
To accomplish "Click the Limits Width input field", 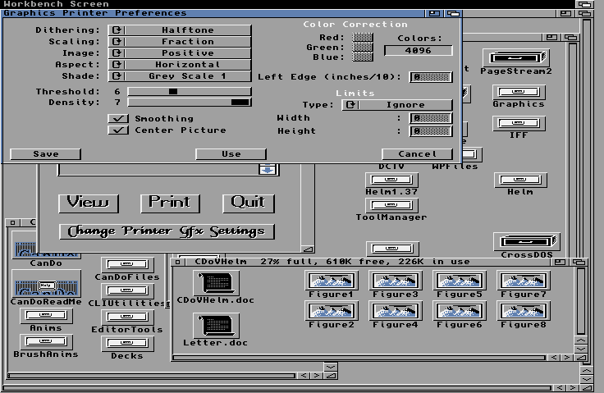I will pos(431,118).
